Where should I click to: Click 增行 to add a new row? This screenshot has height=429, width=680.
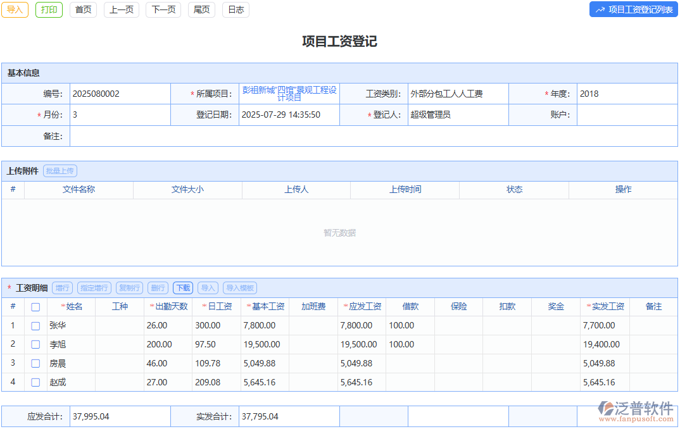[62, 288]
